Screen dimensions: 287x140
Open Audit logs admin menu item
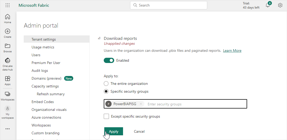point(40,71)
